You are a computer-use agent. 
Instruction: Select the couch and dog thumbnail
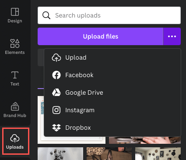click(x=109, y=153)
